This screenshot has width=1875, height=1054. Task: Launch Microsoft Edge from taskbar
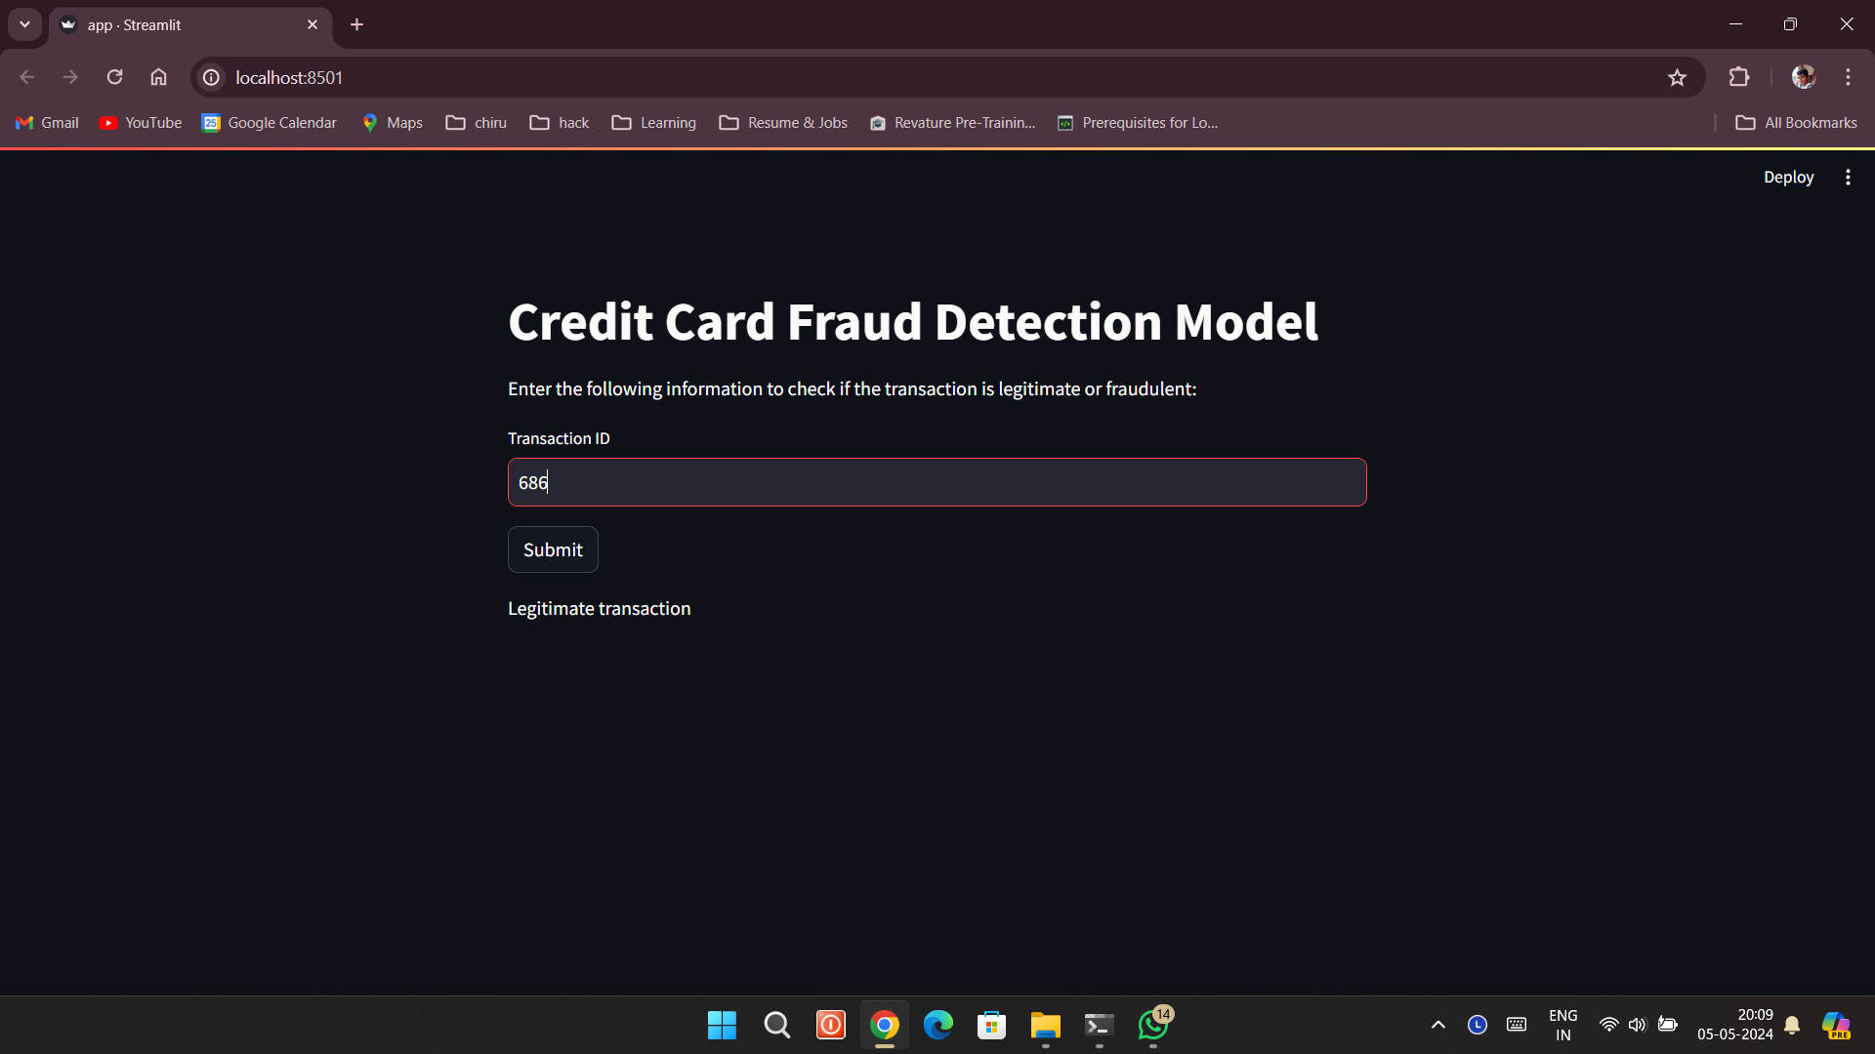938,1025
